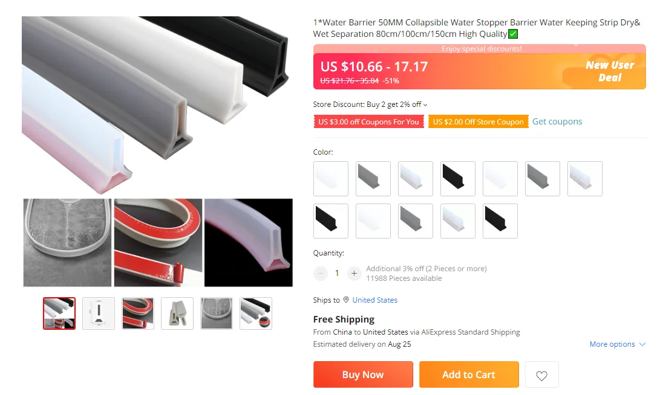Add item to wishlist with heart icon
663x395 pixels.
pos(541,374)
